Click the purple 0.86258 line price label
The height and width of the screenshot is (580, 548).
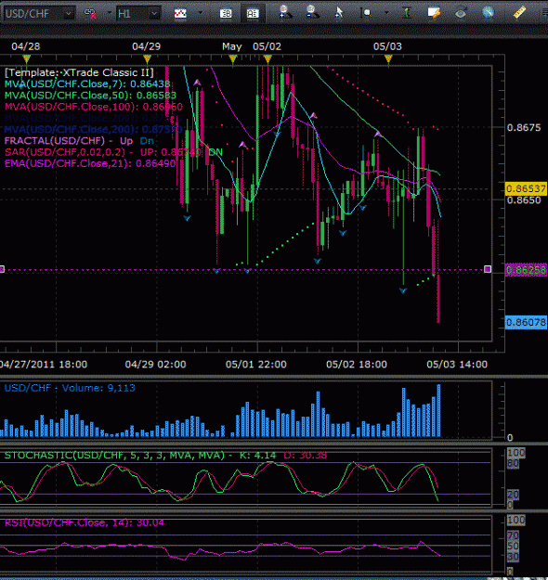526,270
